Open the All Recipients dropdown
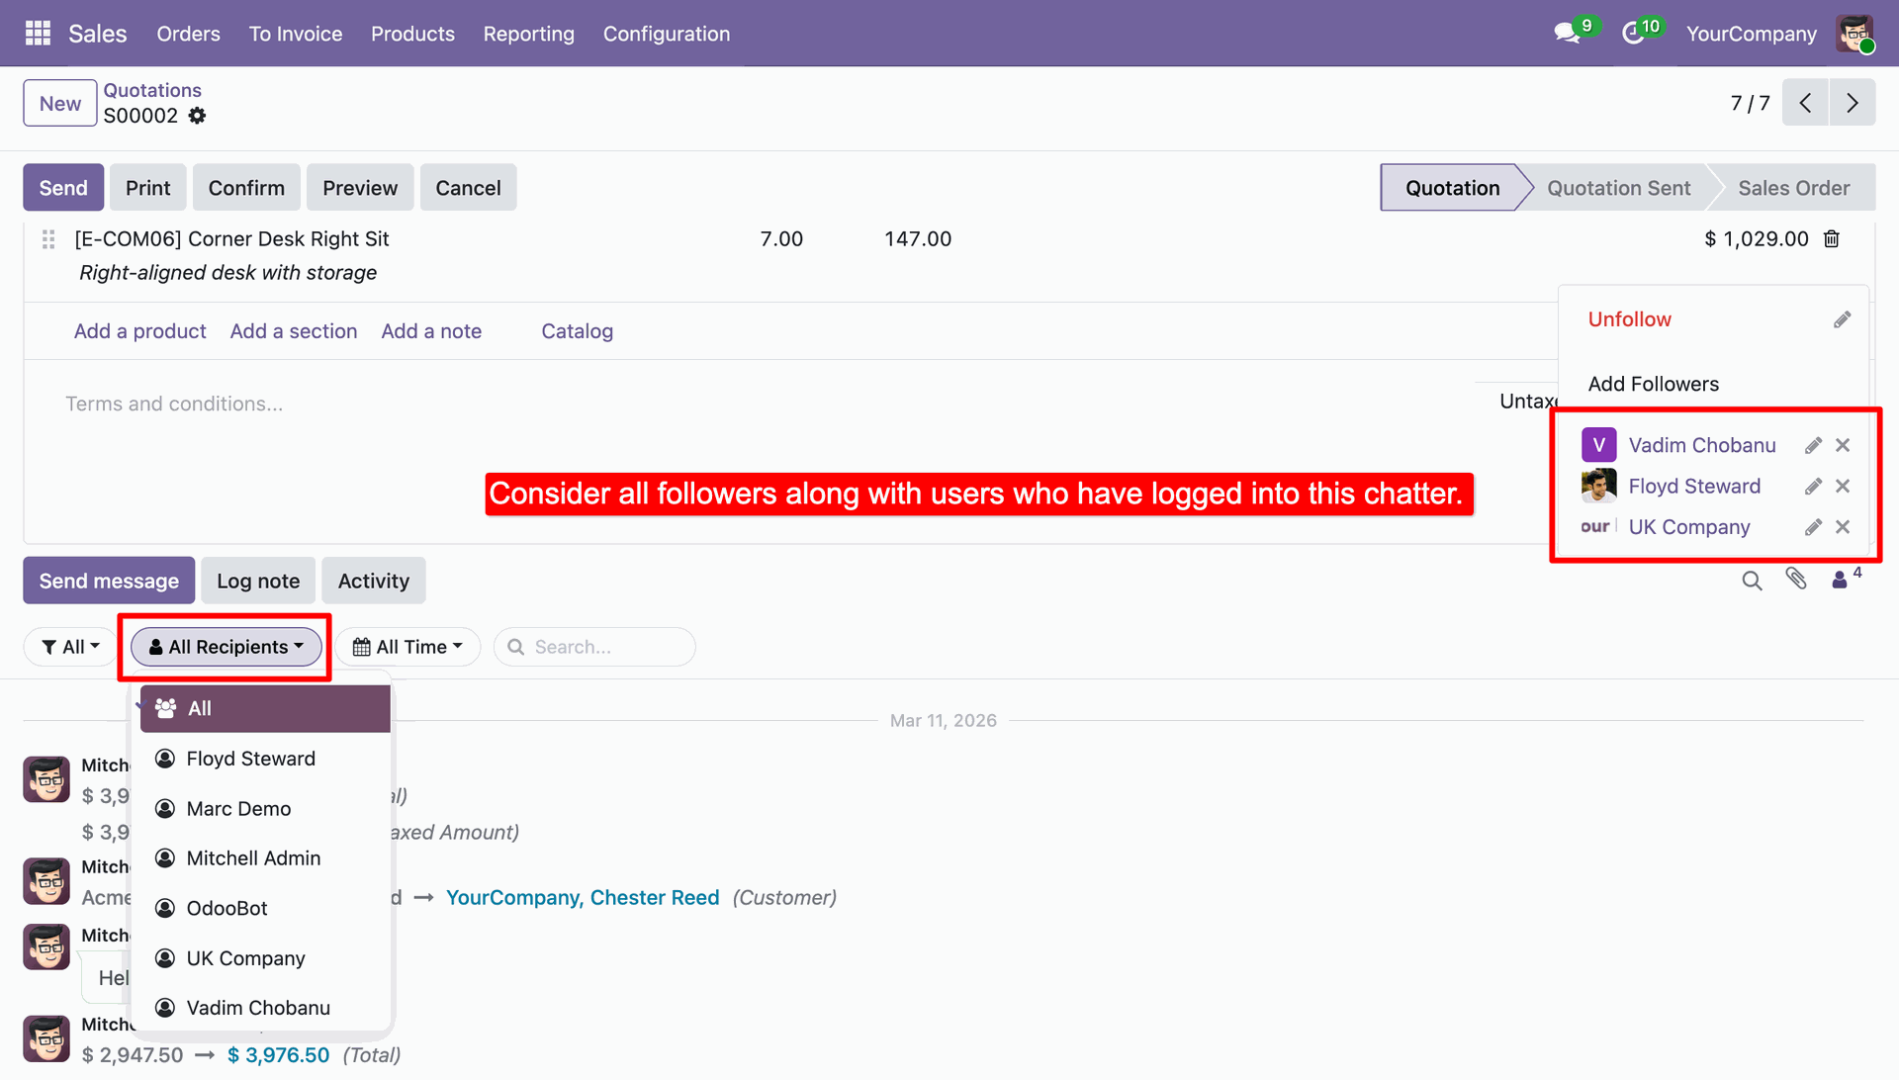This screenshot has width=1899, height=1080. (226, 647)
